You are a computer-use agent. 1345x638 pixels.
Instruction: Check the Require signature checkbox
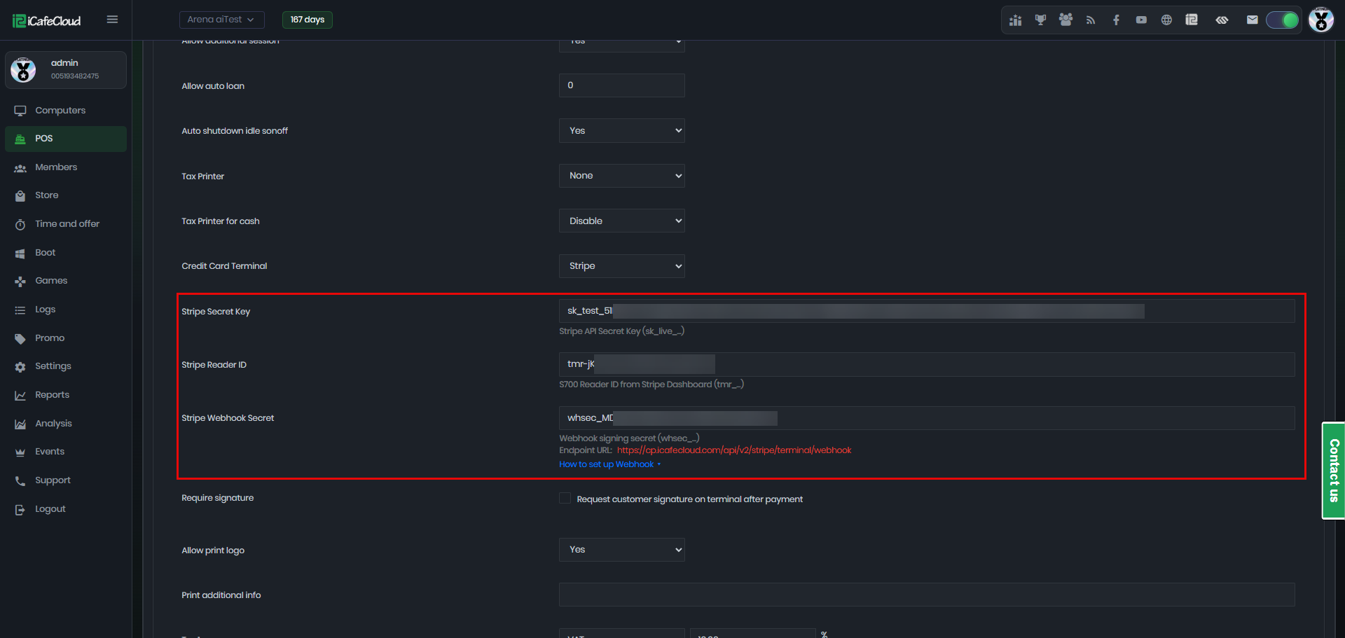(565, 498)
